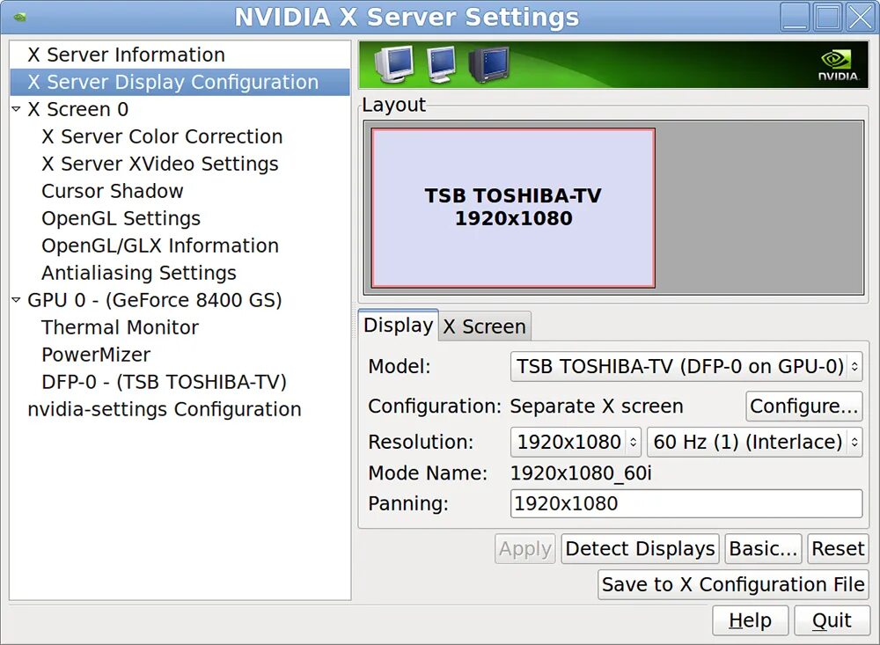The height and width of the screenshot is (645, 880).
Task: Switch to the X Screen tab
Action: (x=484, y=326)
